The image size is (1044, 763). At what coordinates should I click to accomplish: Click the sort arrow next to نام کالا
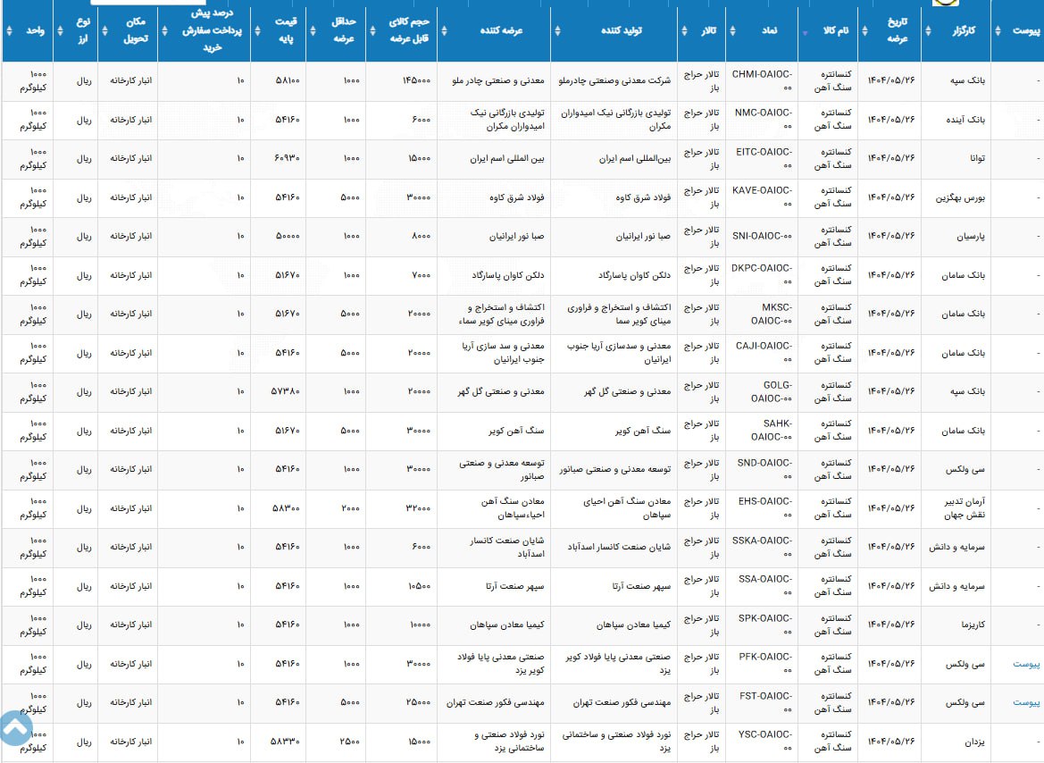pyautogui.click(x=805, y=33)
